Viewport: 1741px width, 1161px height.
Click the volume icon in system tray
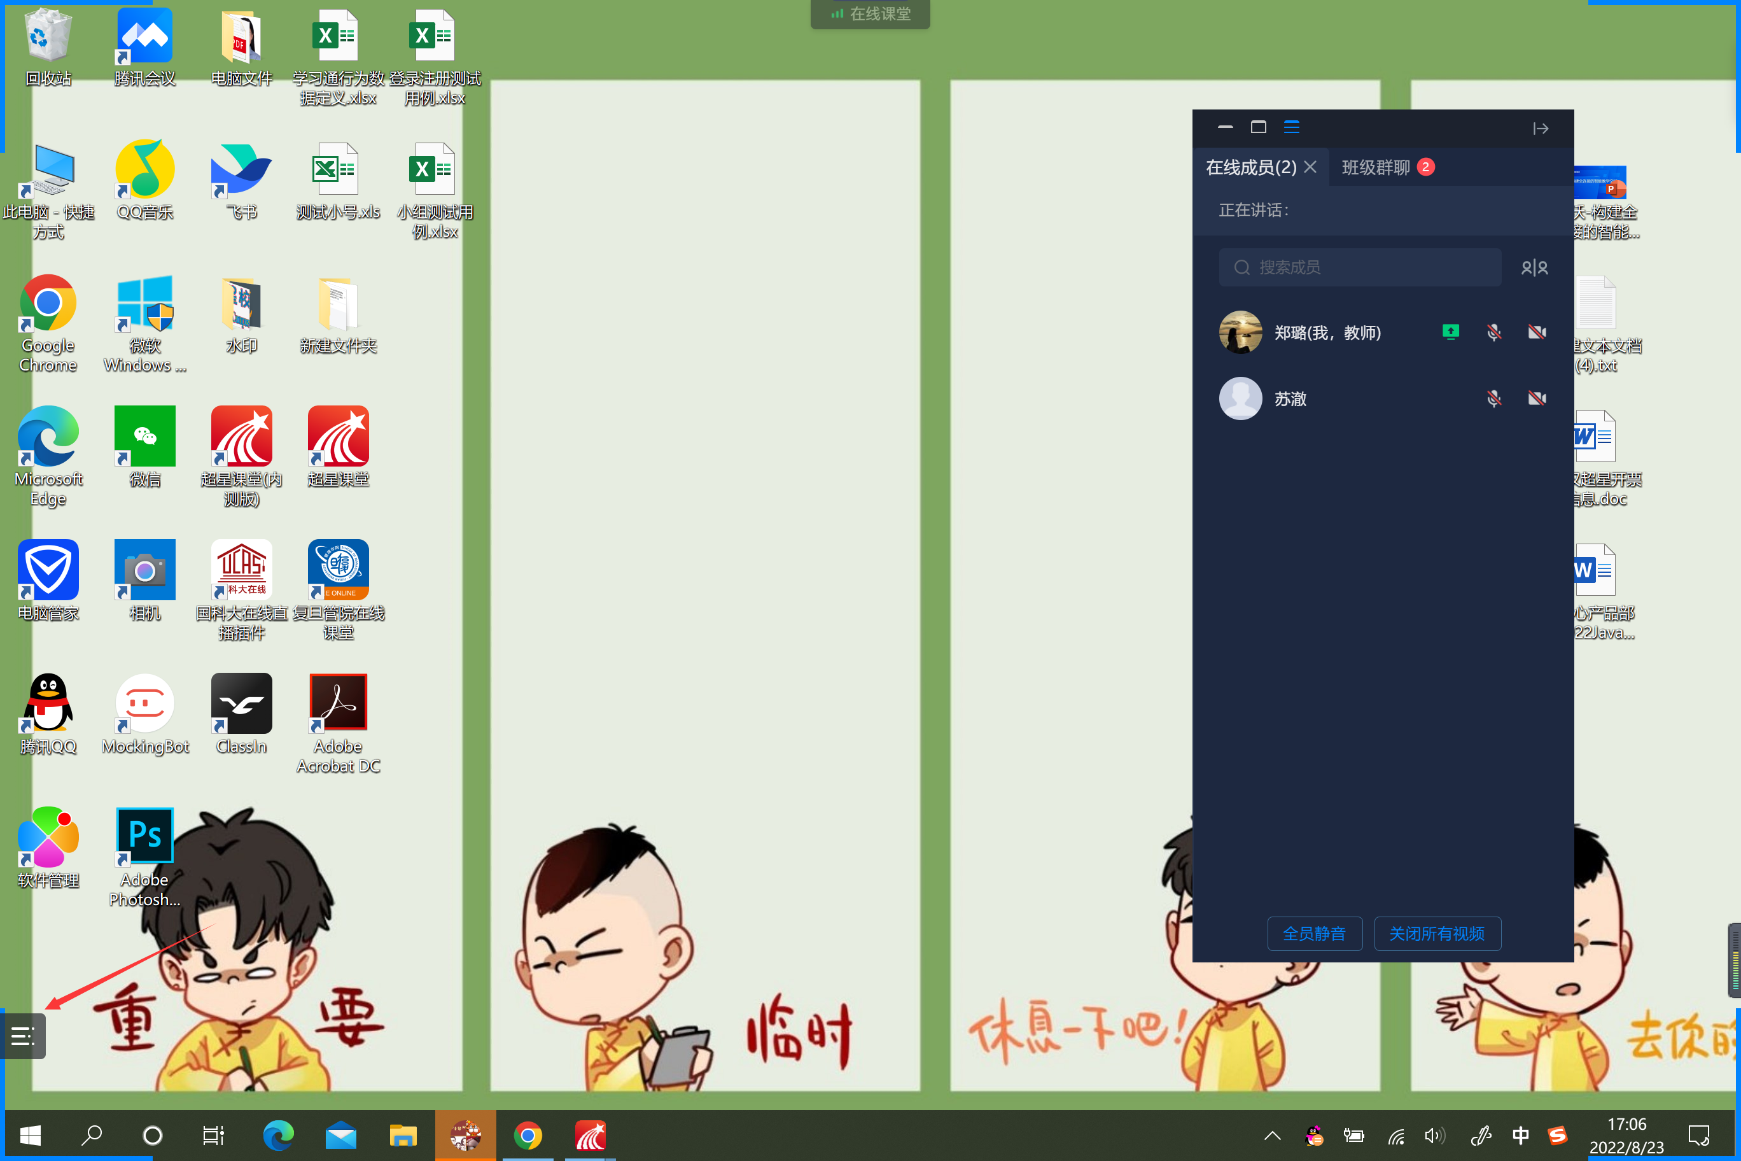click(1434, 1135)
